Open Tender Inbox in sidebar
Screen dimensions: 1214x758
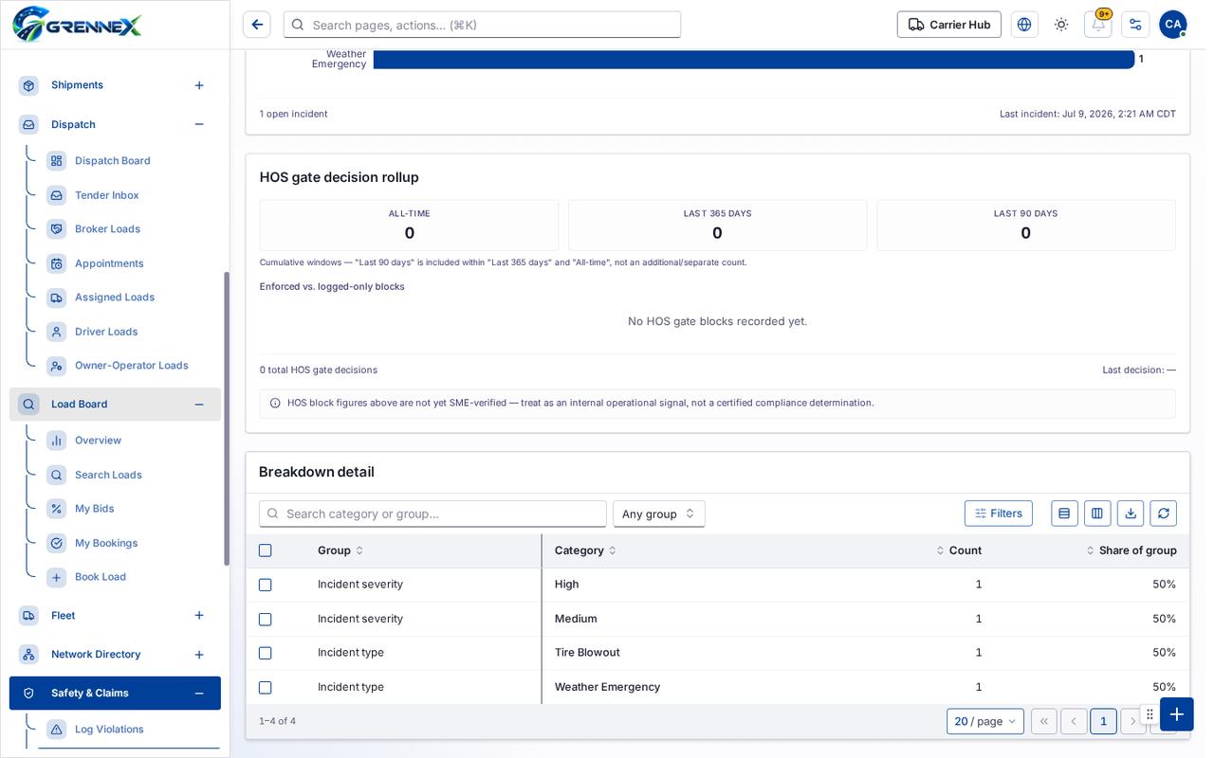107,195
